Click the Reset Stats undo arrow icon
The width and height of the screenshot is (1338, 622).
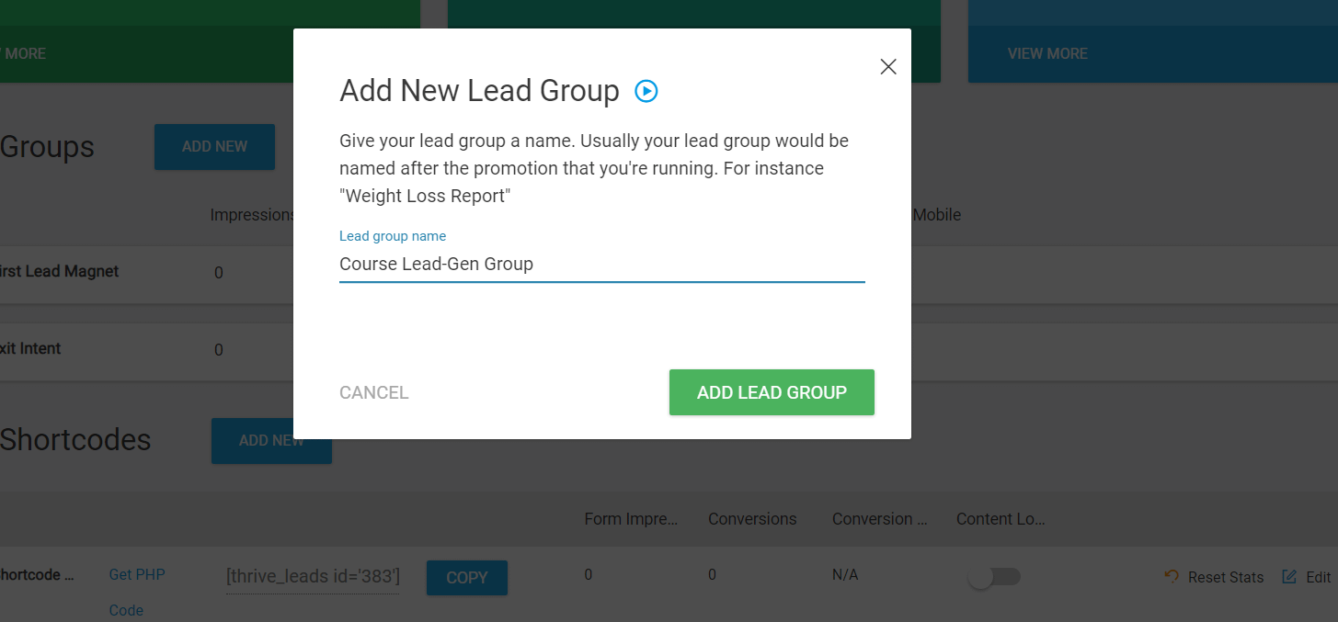pos(1172,576)
